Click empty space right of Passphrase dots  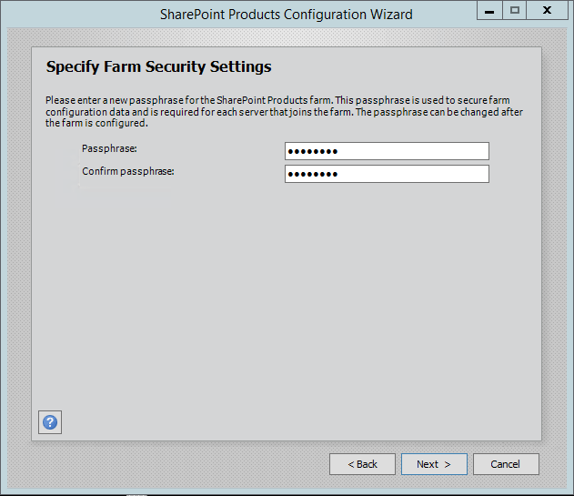pyautogui.click(x=418, y=151)
